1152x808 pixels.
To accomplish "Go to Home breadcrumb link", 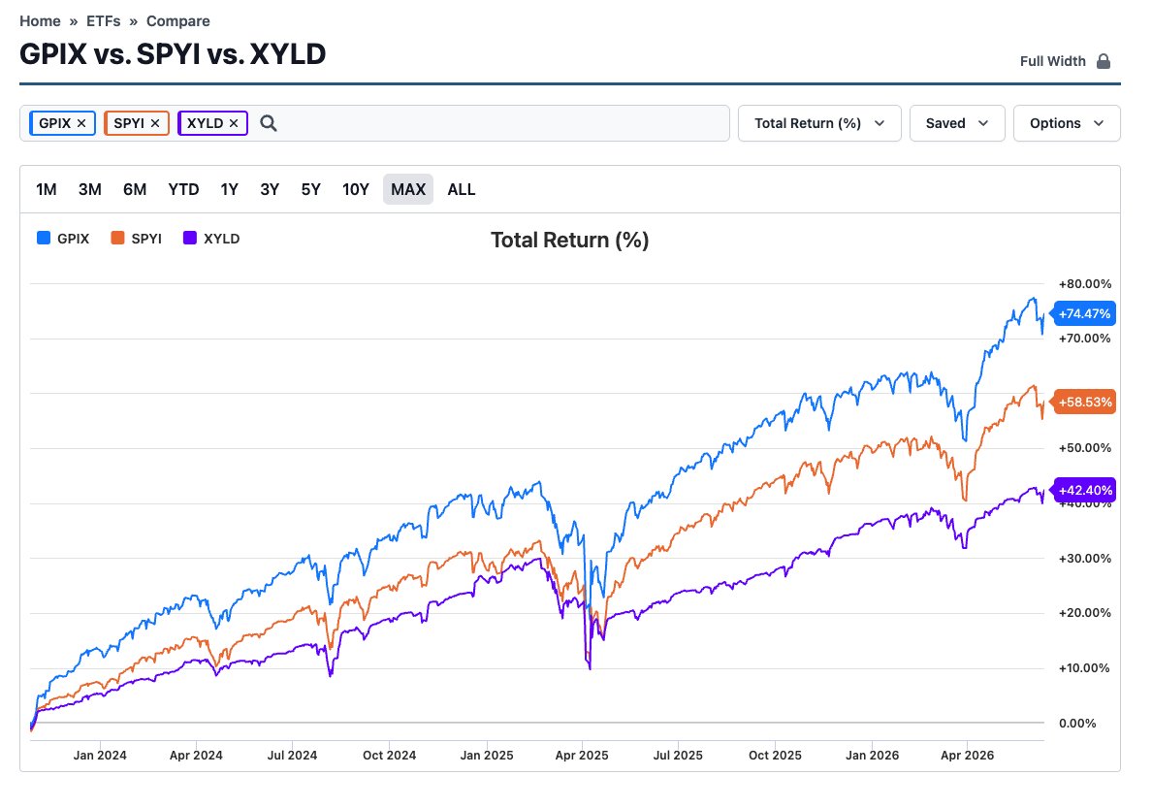I will (40, 21).
